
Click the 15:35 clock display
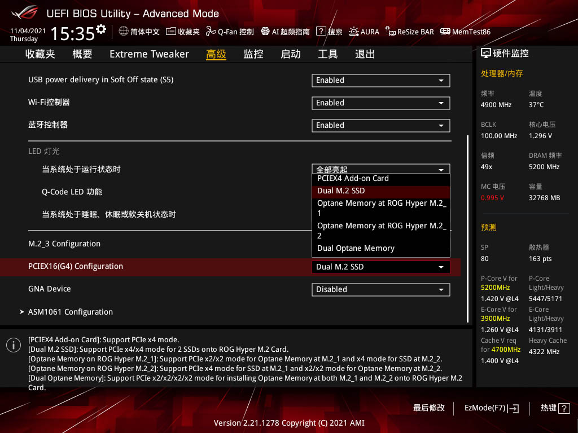click(73, 33)
